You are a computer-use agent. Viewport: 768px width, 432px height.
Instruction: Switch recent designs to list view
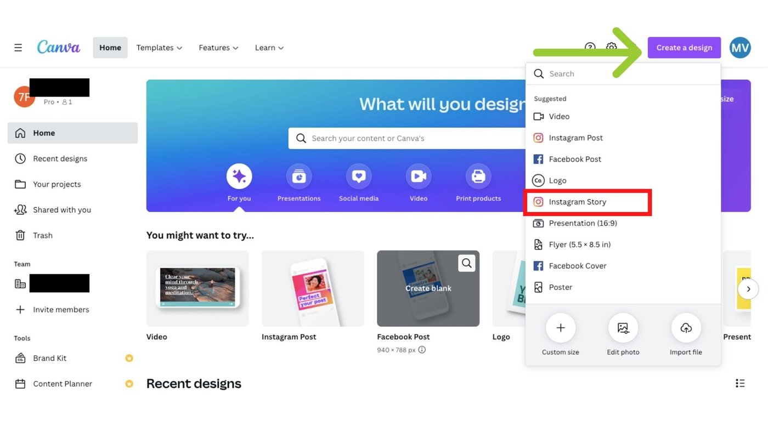(x=740, y=383)
